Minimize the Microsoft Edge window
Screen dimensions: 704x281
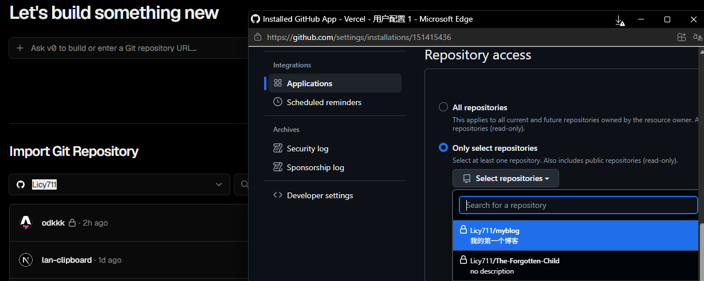click(641, 19)
